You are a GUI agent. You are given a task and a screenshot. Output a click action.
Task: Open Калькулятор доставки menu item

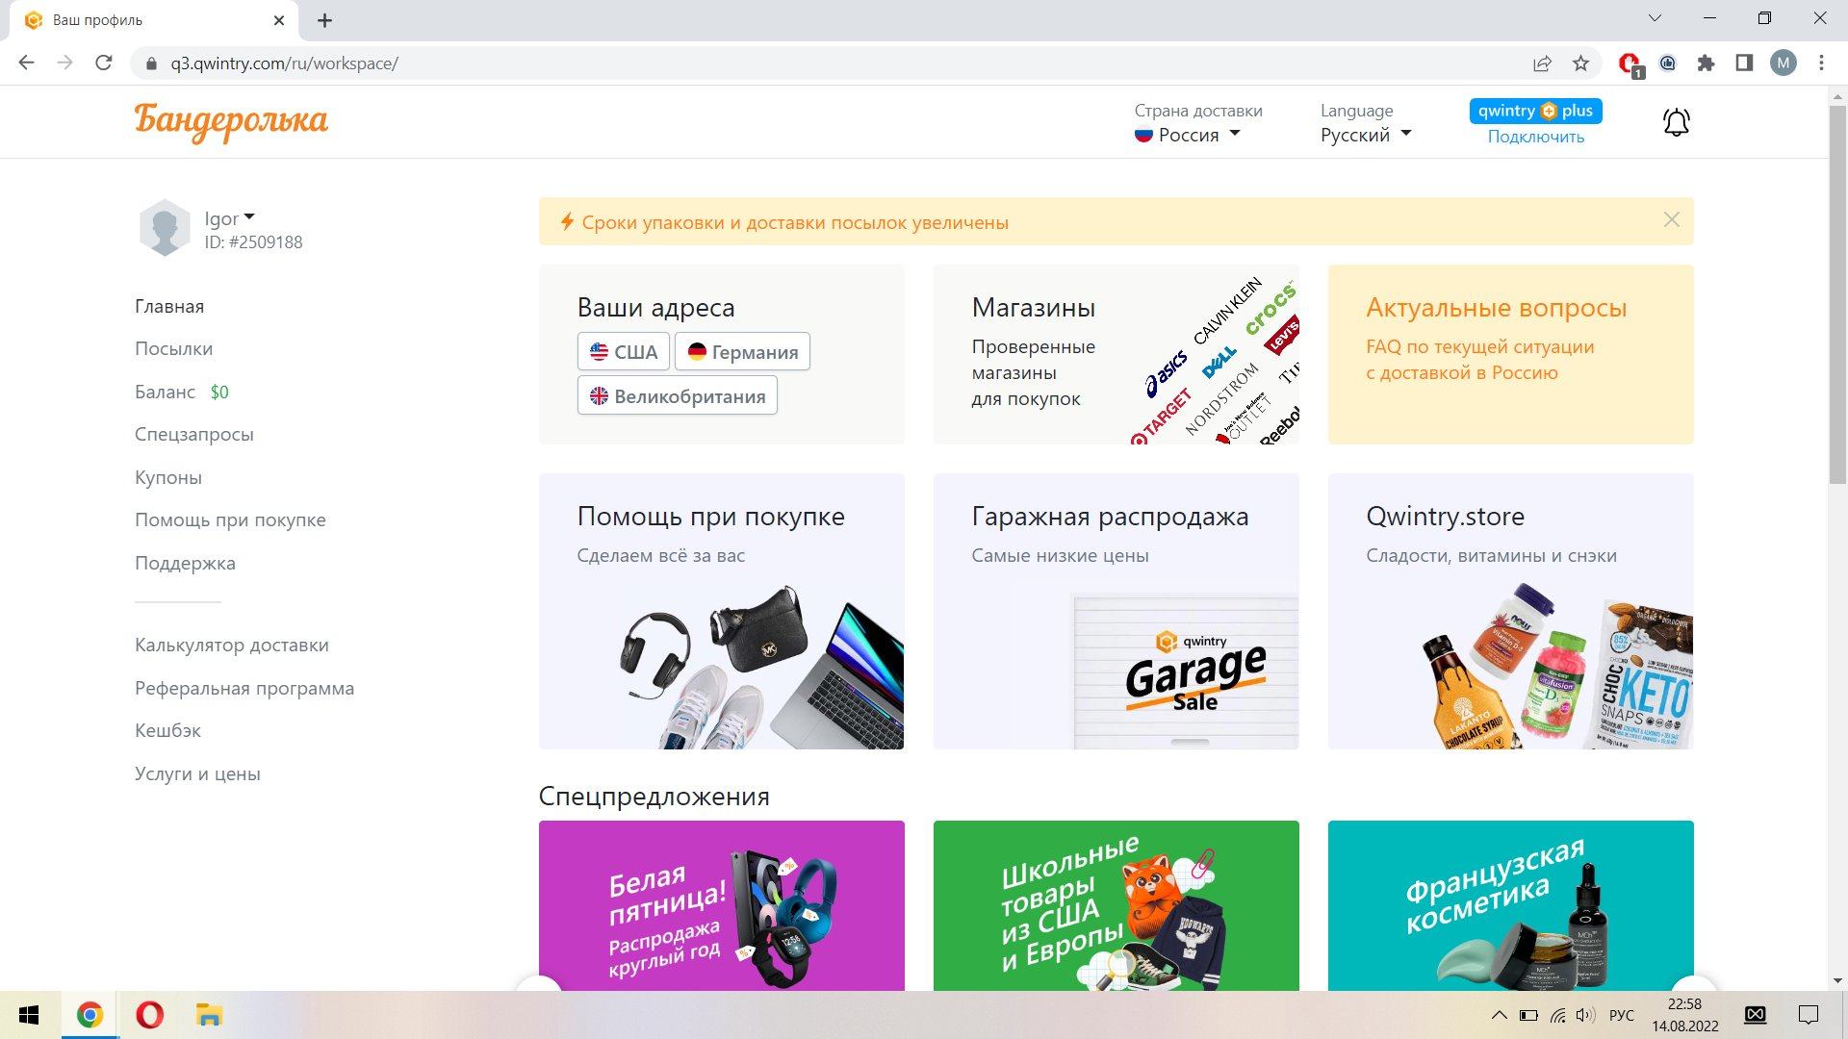coord(231,646)
